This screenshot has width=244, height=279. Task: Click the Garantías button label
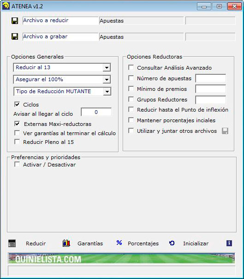(x=90, y=243)
